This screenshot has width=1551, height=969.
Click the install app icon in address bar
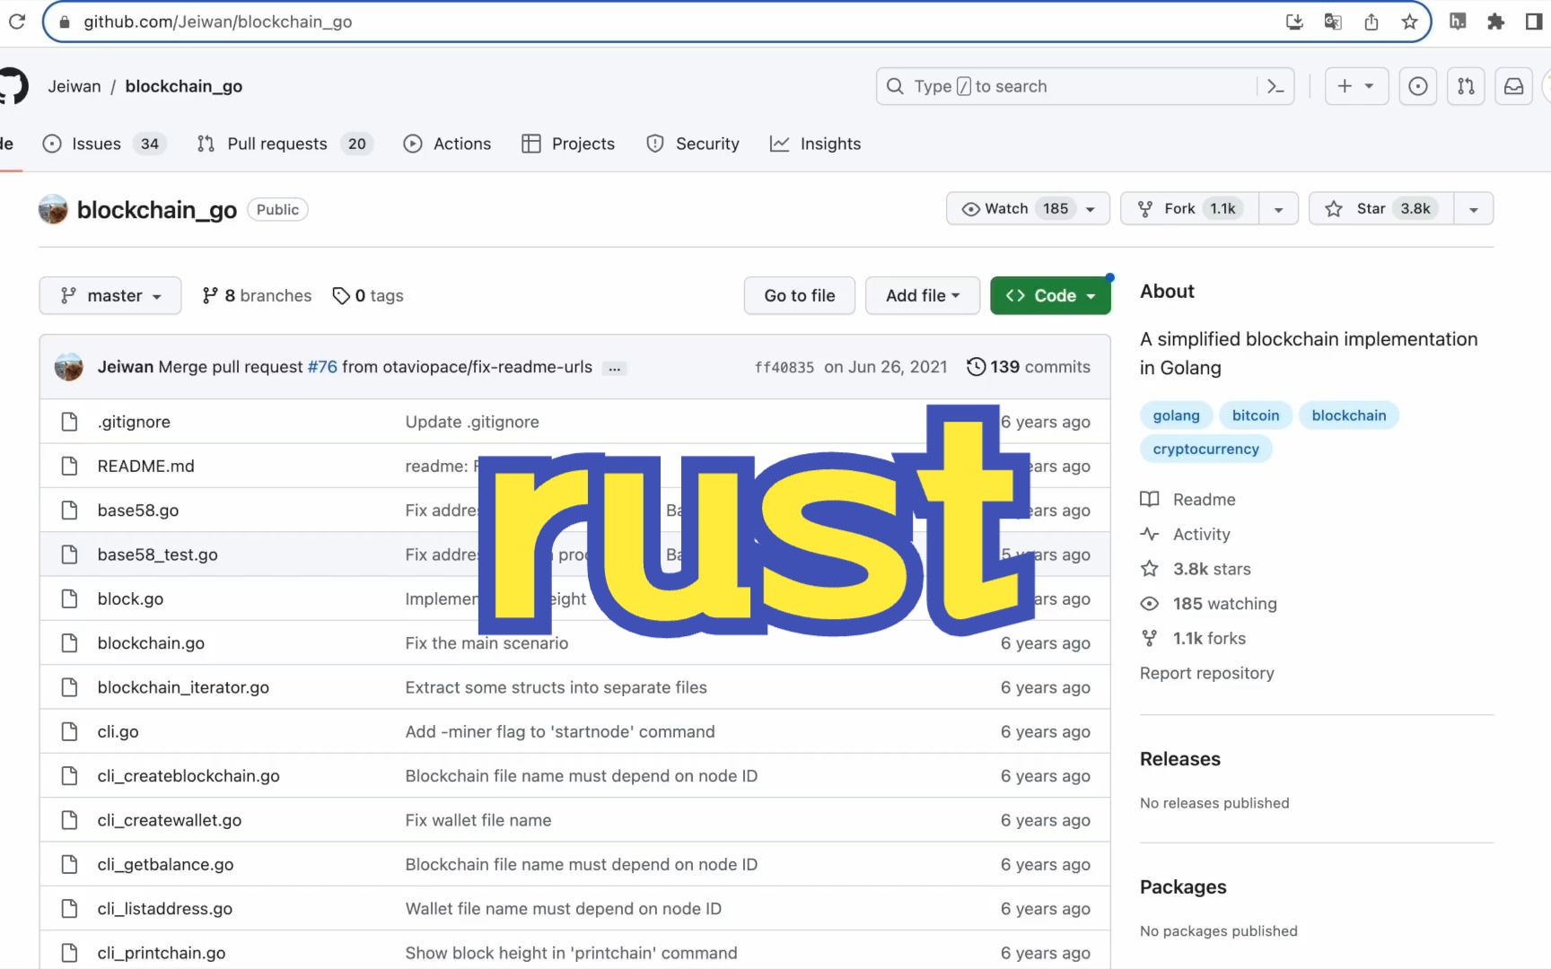(x=1294, y=22)
